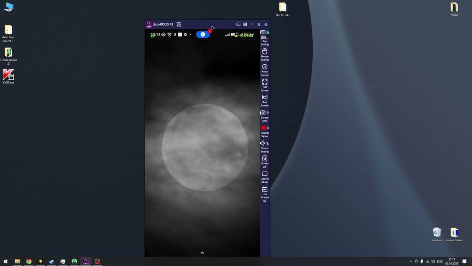Start Record Video with the red button
Viewport: 472px width, 266px height.
[x=263, y=128]
